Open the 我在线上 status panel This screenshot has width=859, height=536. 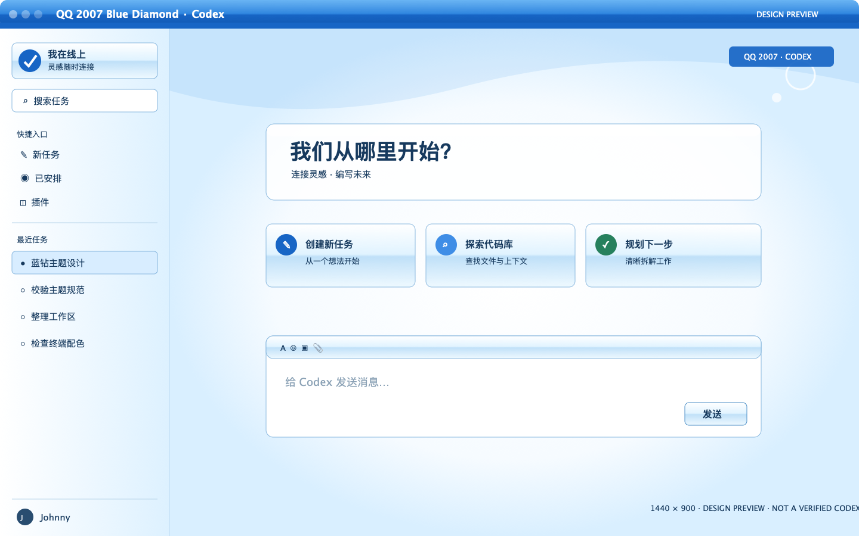(85, 61)
